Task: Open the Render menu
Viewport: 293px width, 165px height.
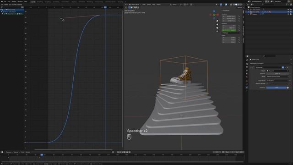Action: [14, 1]
